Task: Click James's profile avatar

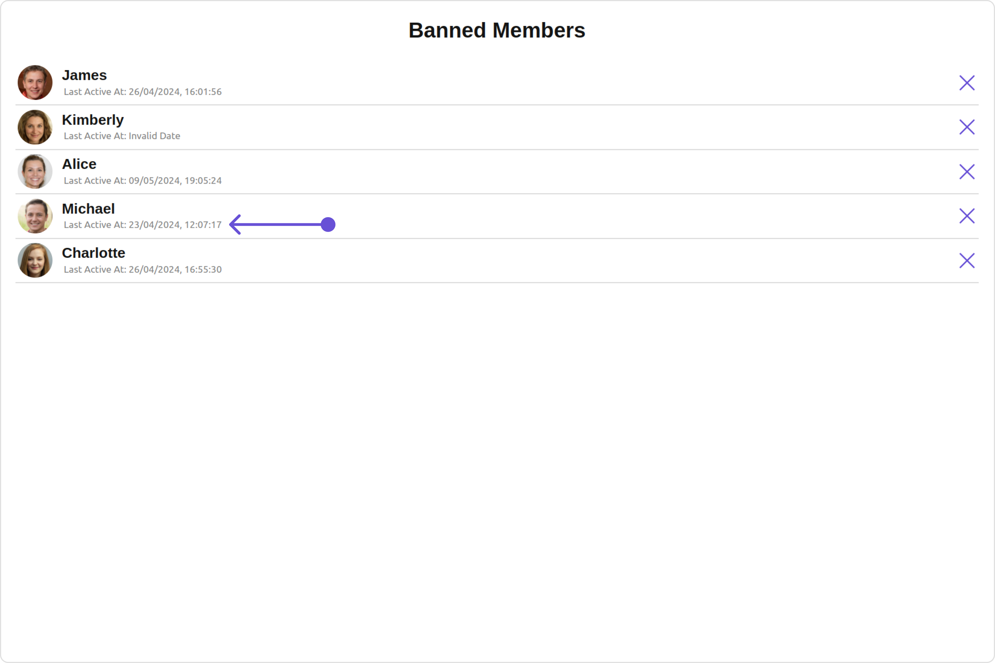Action: point(35,82)
